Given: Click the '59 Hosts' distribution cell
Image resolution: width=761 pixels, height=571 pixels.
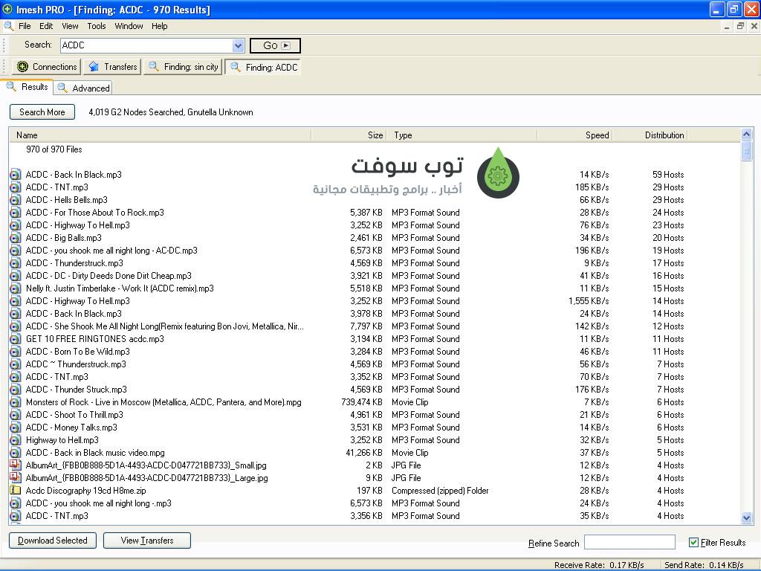Looking at the screenshot, I should [668, 175].
